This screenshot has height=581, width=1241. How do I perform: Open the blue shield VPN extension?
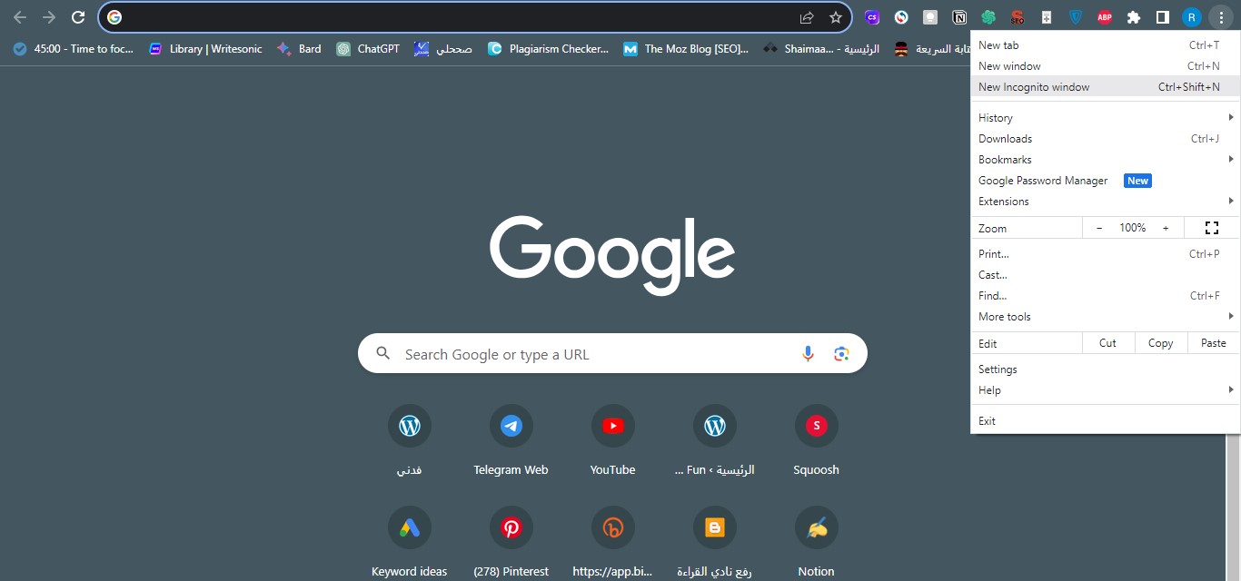coord(1076,17)
